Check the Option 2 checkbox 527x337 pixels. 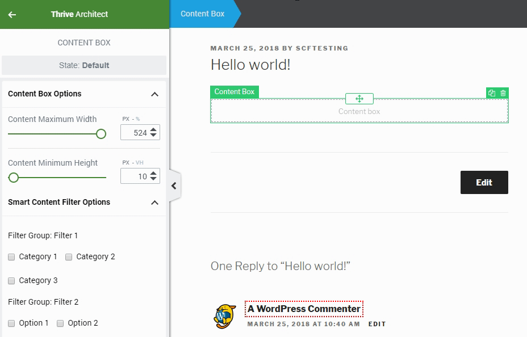(x=60, y=323)
